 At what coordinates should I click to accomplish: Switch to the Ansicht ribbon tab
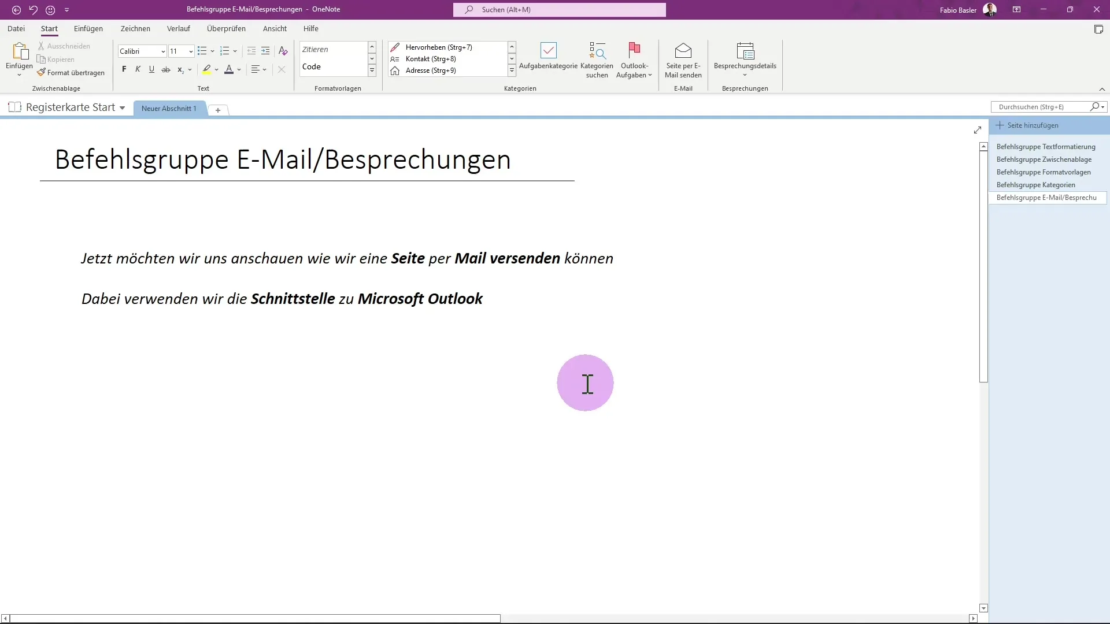click(275, 28)
